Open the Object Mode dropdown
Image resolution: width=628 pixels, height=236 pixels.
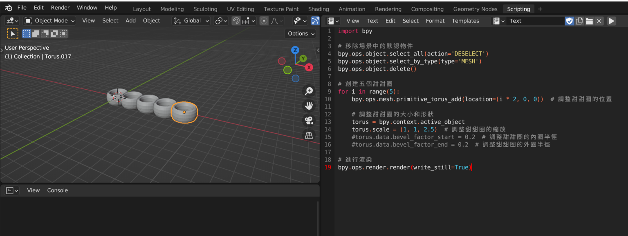coord(49,20)
